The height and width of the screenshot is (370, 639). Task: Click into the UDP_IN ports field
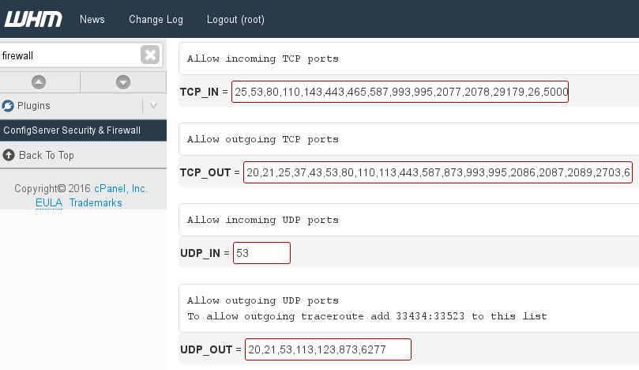pos(261,253)
